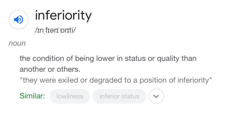Open the "inferior status" synonym chip
This screenshot has width=226, height=115.
[119, 96]
